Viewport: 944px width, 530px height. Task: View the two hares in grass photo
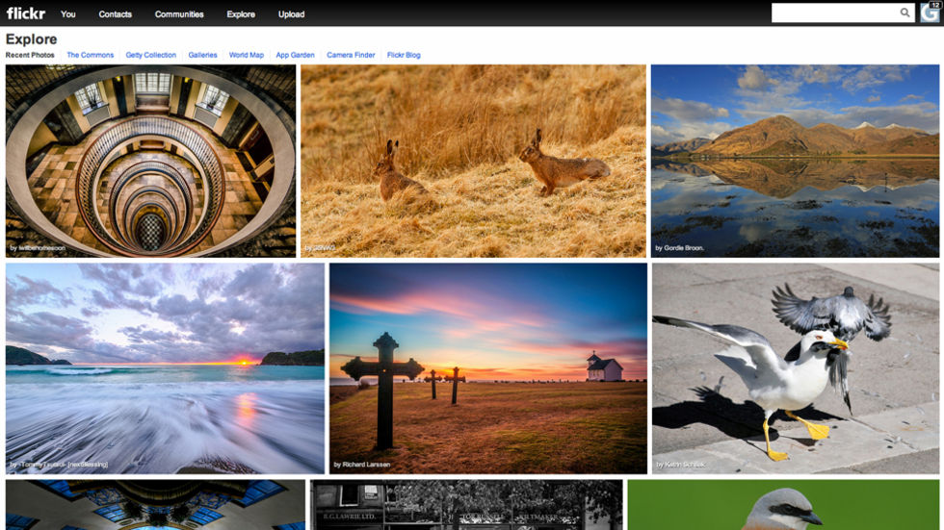473,161
